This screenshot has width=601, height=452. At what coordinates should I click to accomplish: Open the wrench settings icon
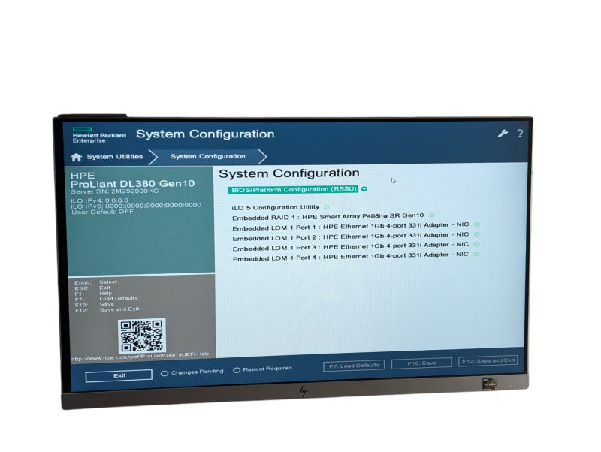pyautogui.click(x=503, y=134)
